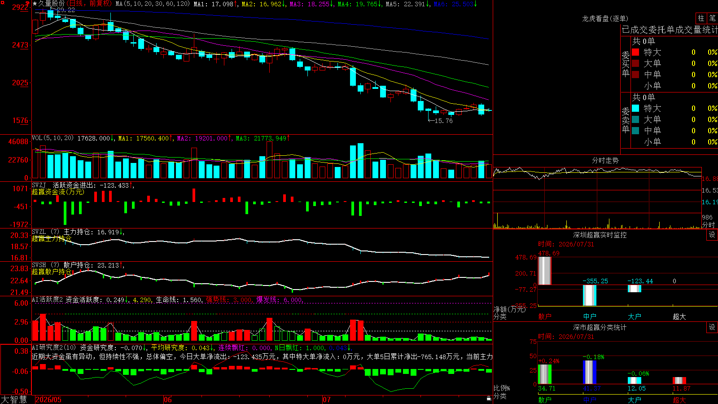This screenshot has width=718, height=404.
Task: Click the 478.69 散户 net amount bar
Action: [x=545, y=271]
